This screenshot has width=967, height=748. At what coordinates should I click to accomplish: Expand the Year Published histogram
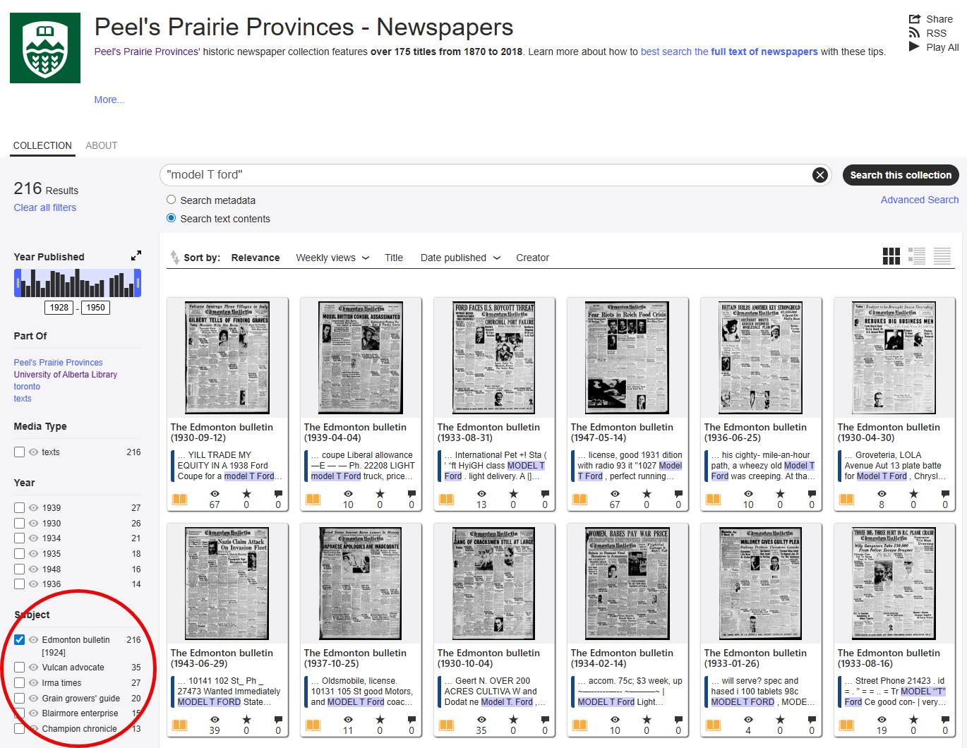pos(136,255)
